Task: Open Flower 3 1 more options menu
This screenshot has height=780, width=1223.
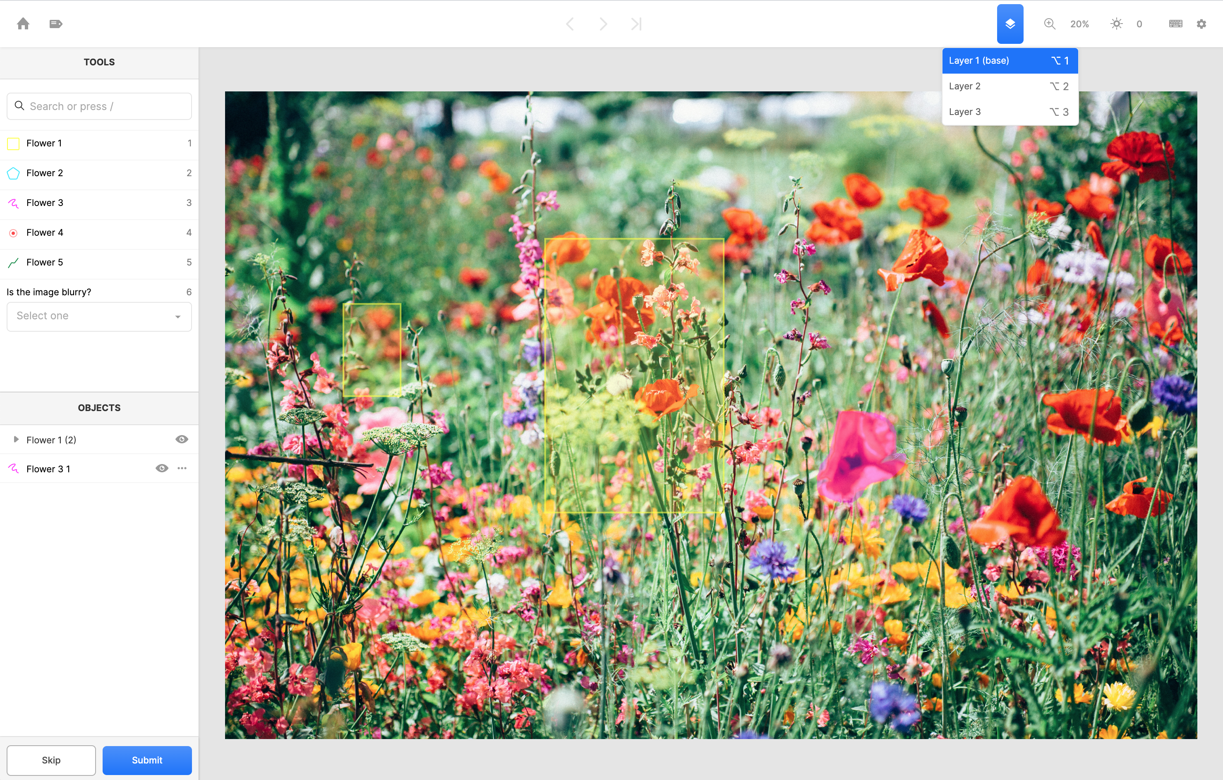Action: tap(182, 468)
